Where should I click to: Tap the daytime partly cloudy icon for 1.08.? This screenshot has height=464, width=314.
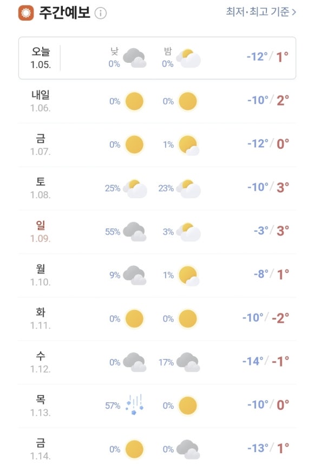coord(135,188)
